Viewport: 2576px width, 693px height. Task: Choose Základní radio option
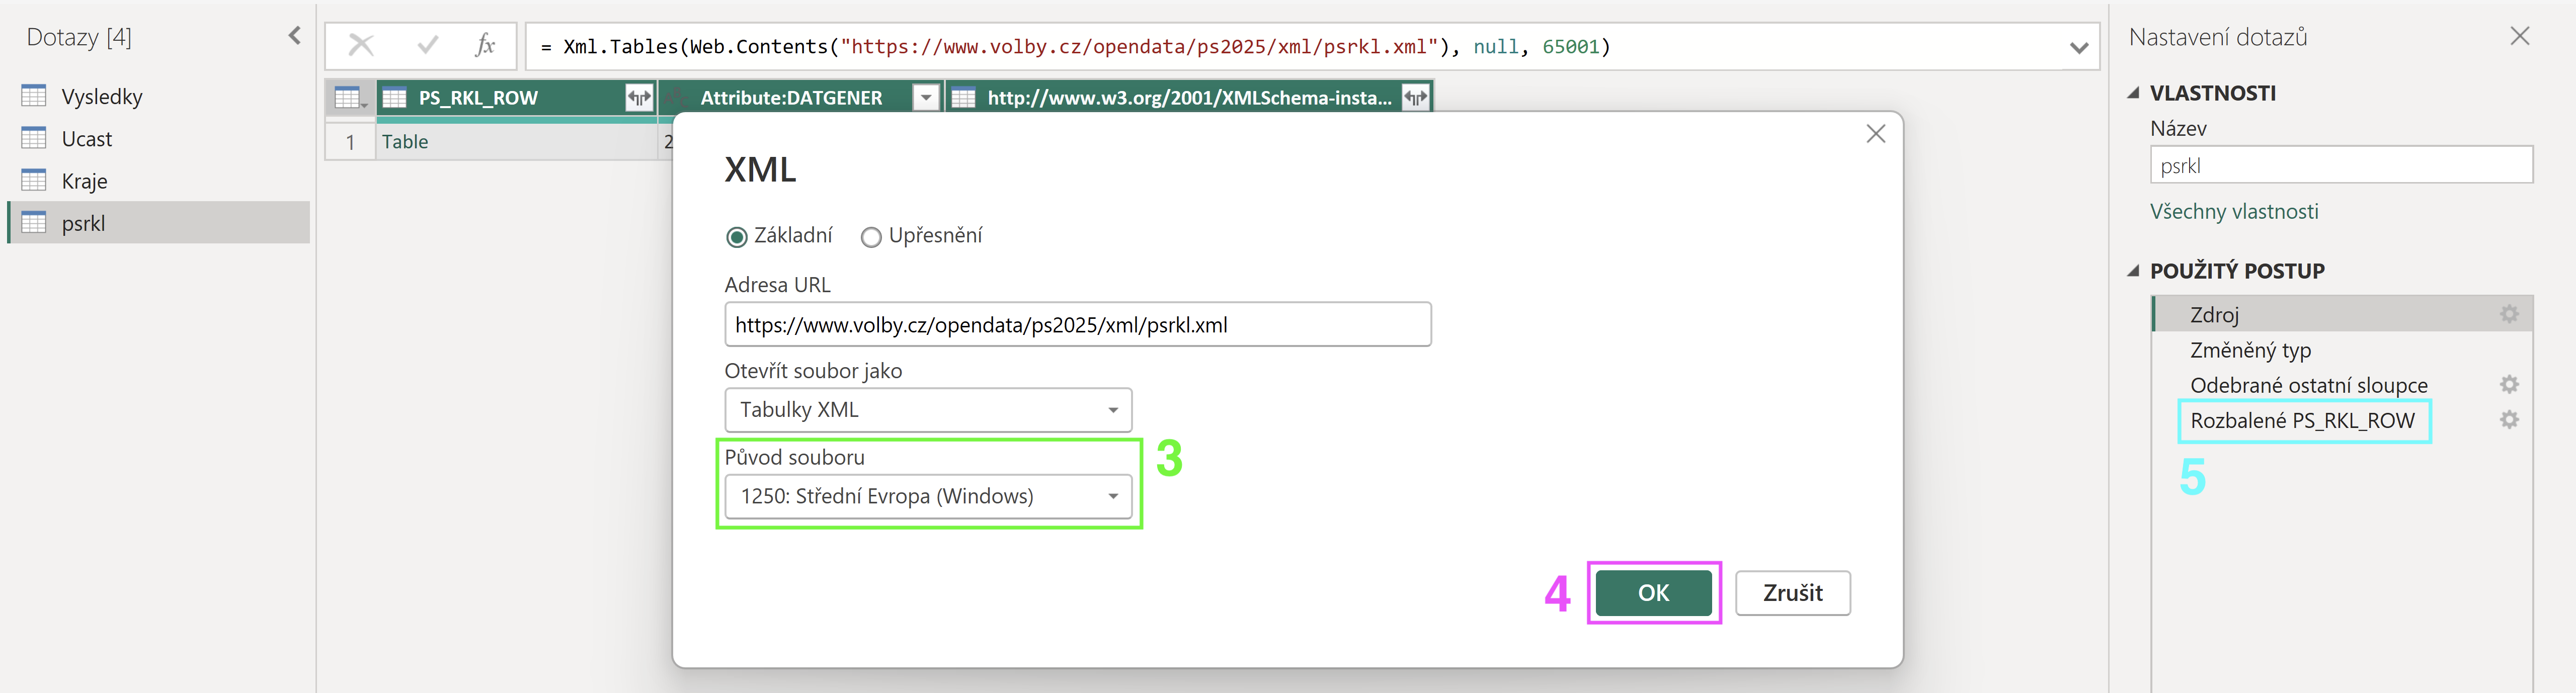click(737, 237)
